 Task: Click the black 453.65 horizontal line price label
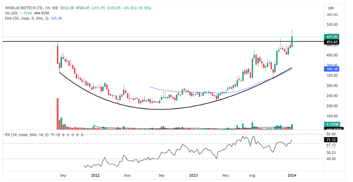[x=332, y=42]
